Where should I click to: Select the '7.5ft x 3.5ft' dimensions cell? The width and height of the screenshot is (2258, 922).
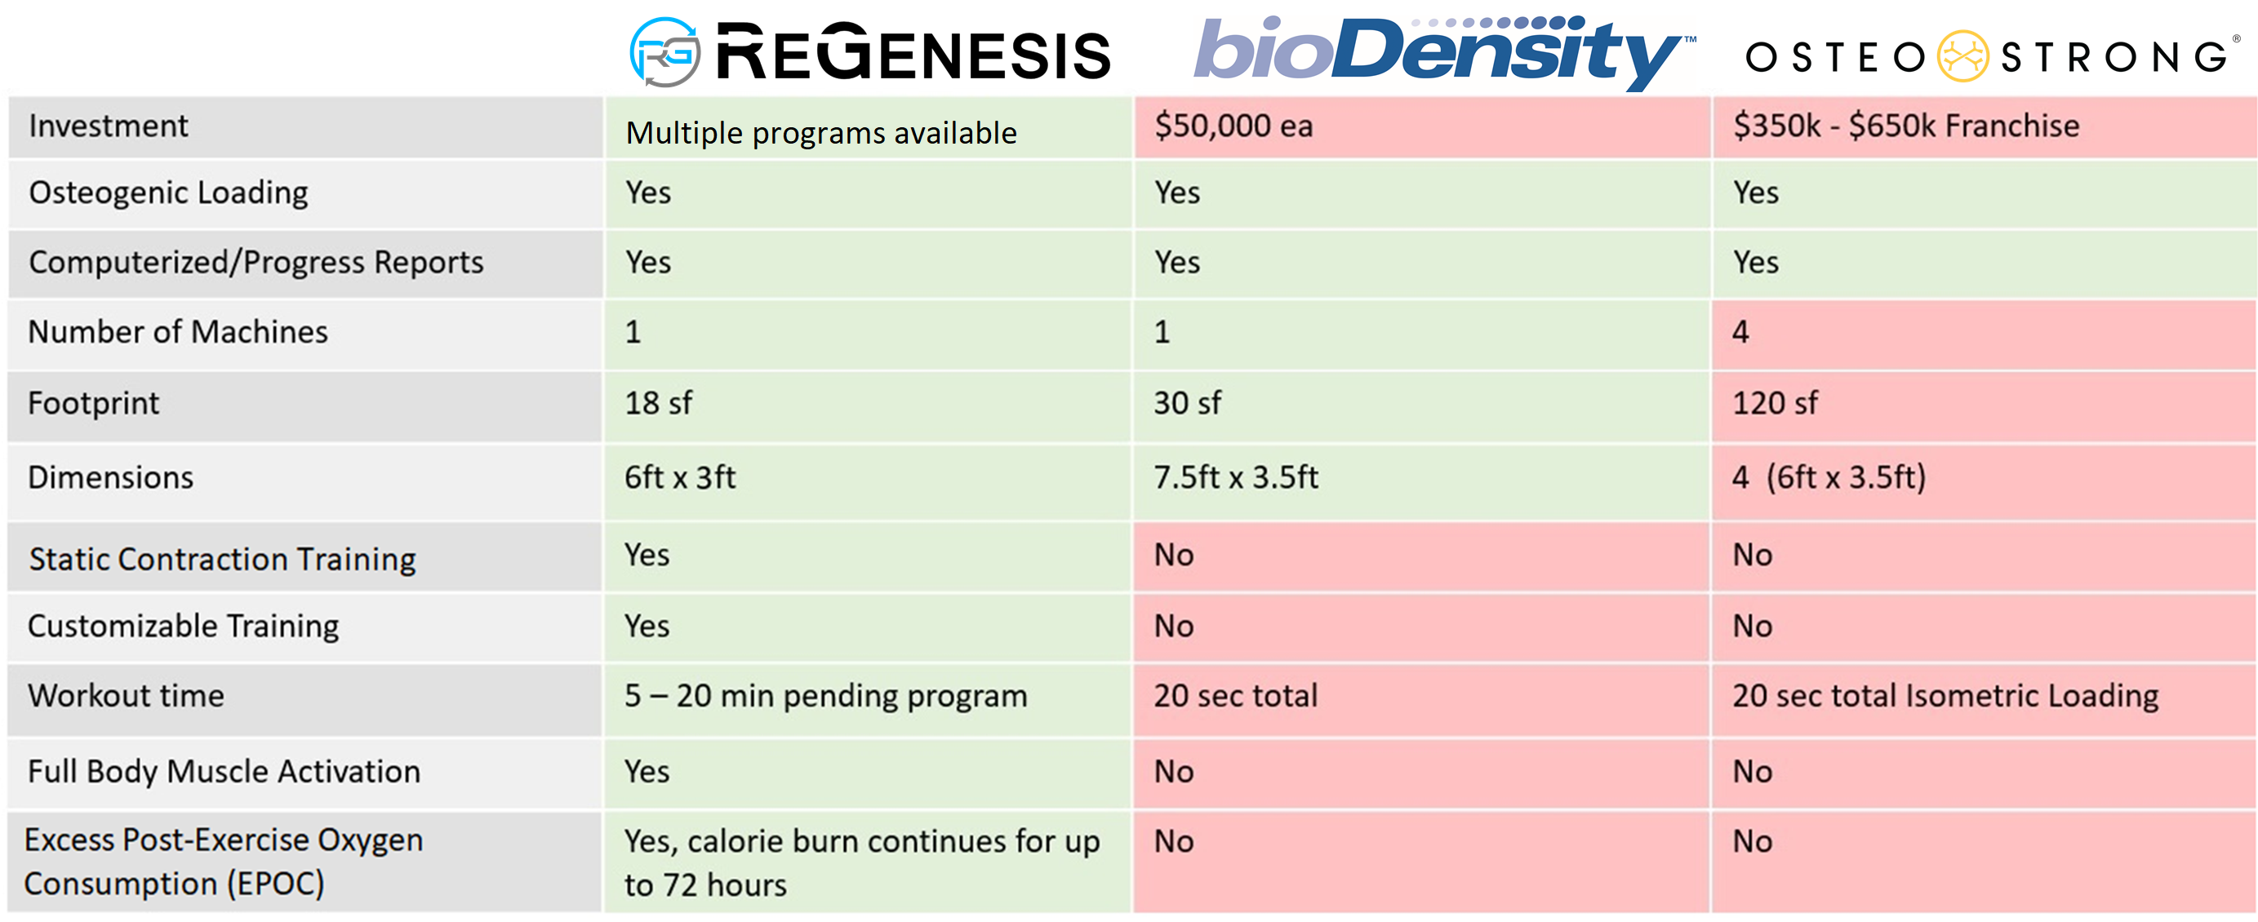1236,477
